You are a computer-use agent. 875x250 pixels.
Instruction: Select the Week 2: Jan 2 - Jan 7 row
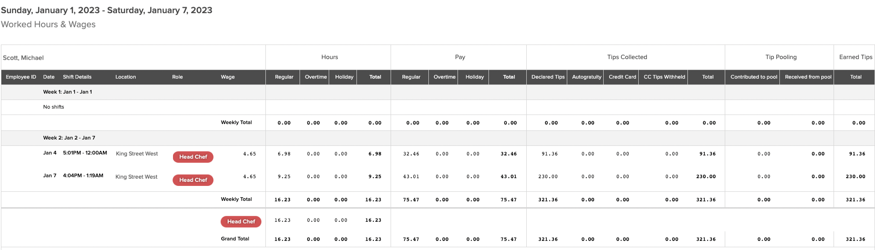437,138
